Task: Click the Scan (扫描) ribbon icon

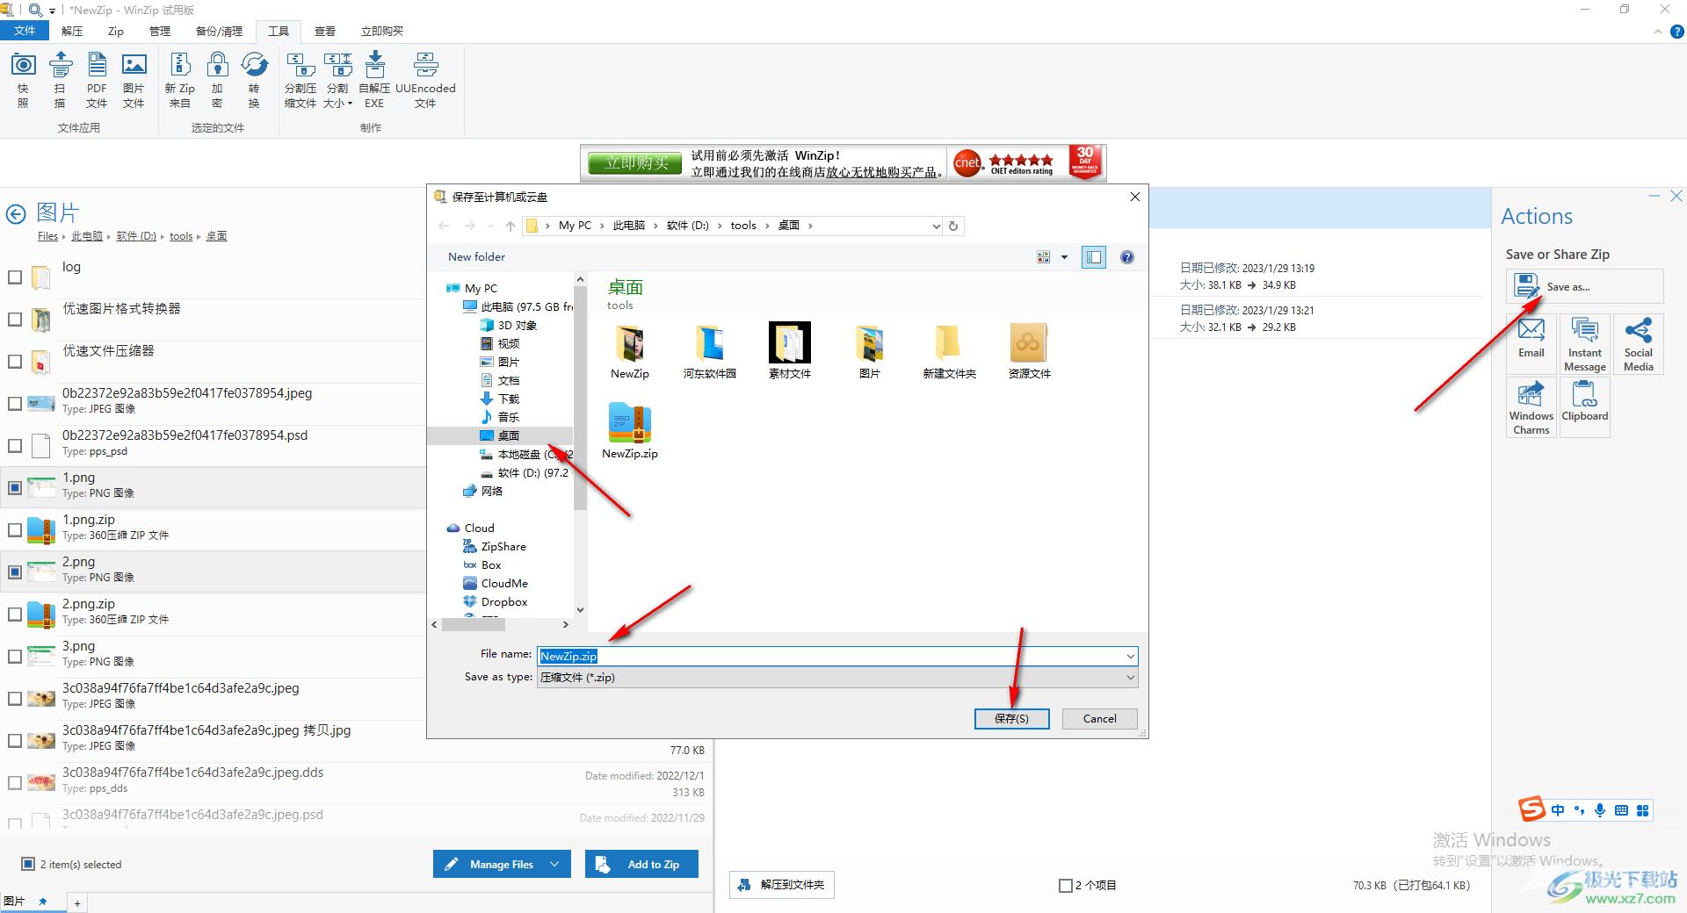Action: 60,79
